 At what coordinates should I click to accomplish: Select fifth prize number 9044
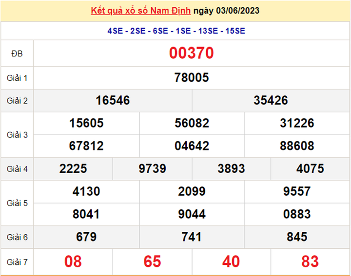coord(192,214)
